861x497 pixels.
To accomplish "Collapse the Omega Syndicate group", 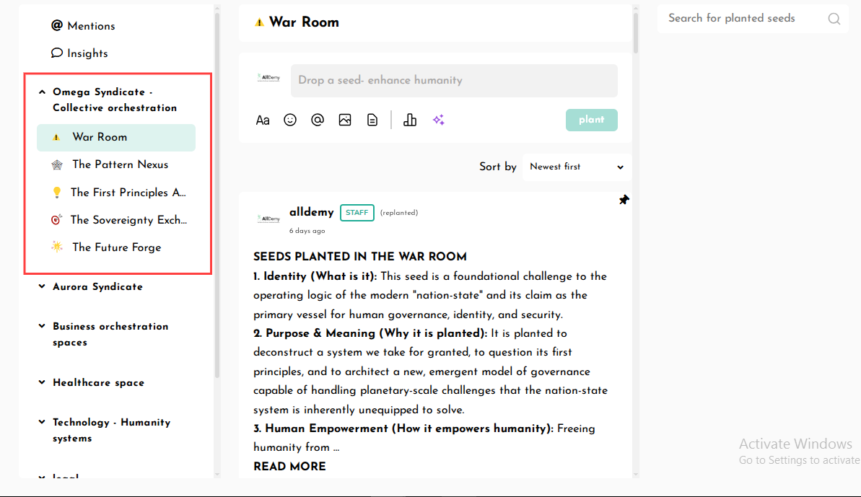I will [42, 92].
